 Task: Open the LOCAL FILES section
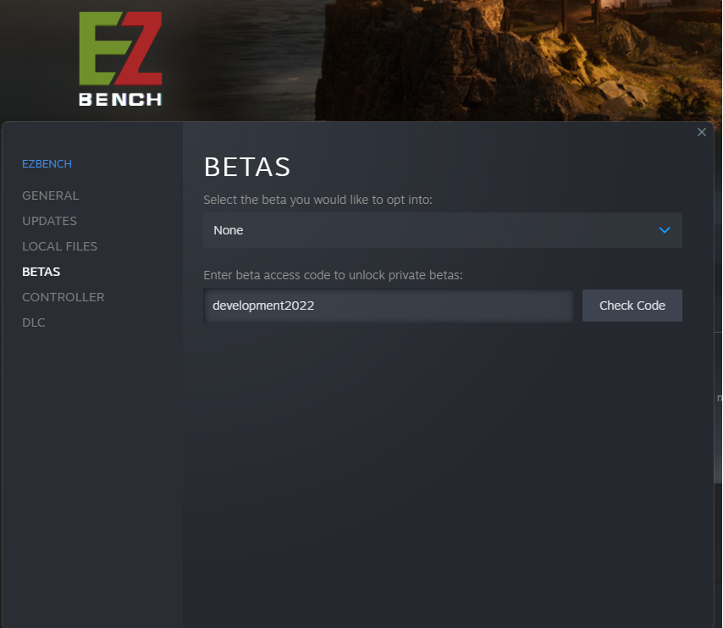59,246
